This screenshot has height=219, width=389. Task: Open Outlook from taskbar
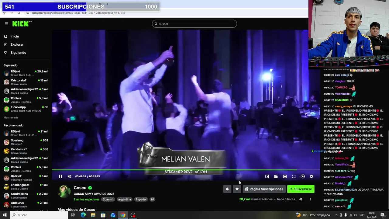click(113, 215)
